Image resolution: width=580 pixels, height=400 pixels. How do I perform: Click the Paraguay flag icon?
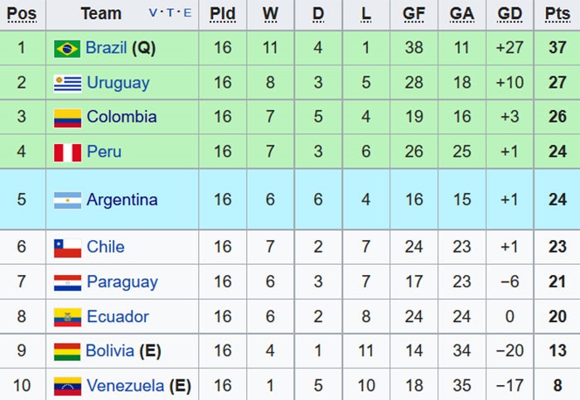[67, 282]
